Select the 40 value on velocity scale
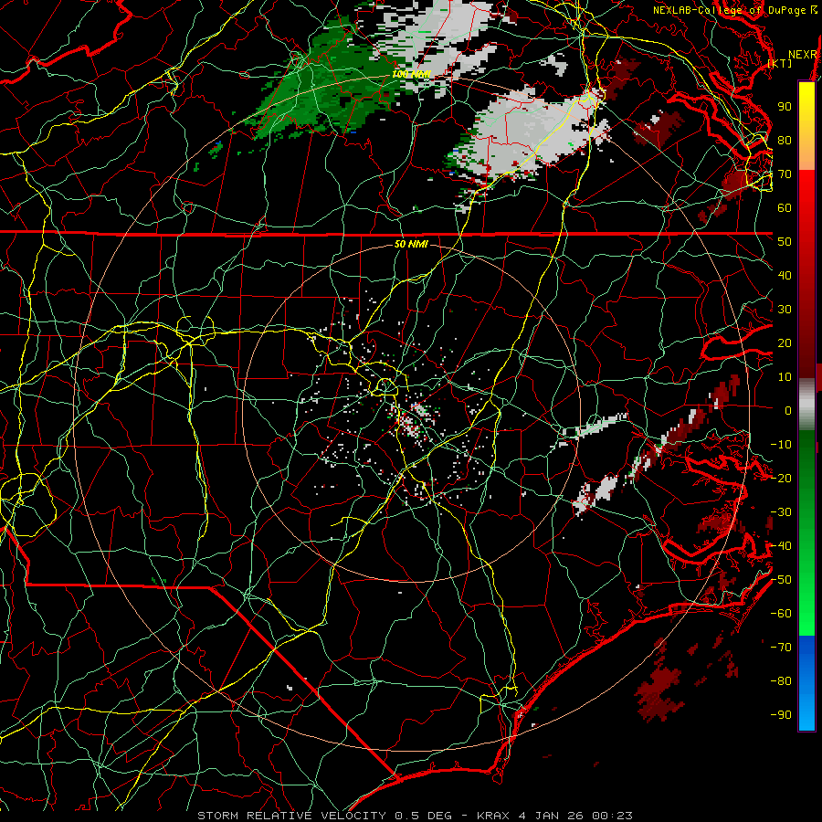This screenshot has height=822, width=822. tap(785, 276)
